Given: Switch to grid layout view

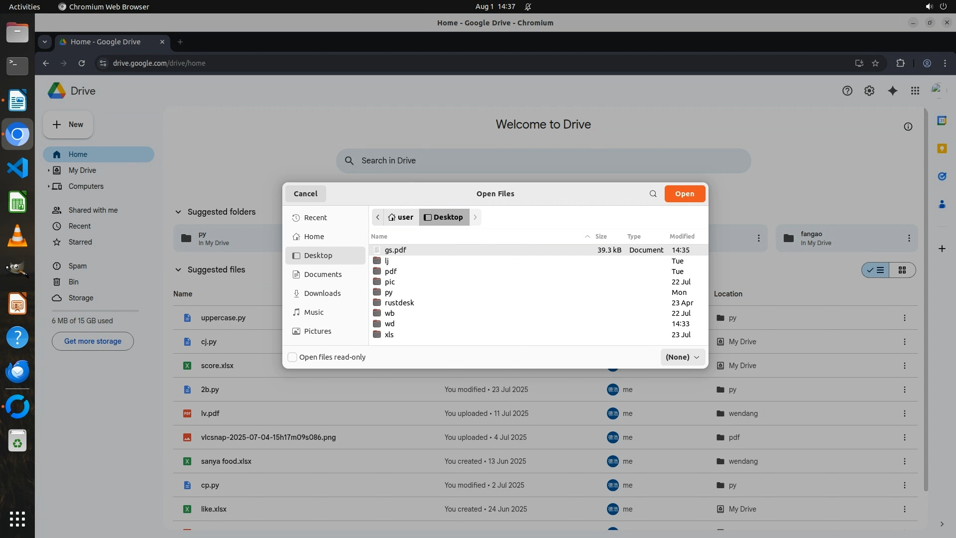Looking at the screenshot, I should [902, 270].
